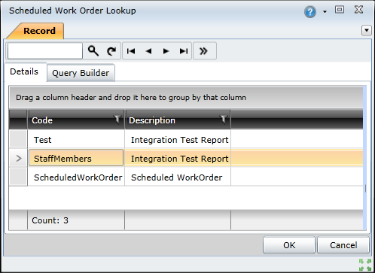The width and height of the screenshot is (375, 273).
Task: Switch to the Query Builder tab
Action: pos(81,73)
